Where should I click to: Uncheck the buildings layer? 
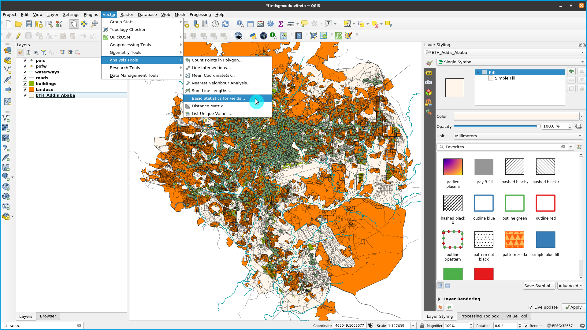(25, 84)
